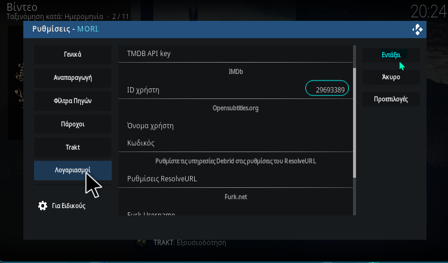The height and width of the screenshot is (263, 448).
Task: Restore defaults via Προεπιλογές button
Action: (391, 99)
